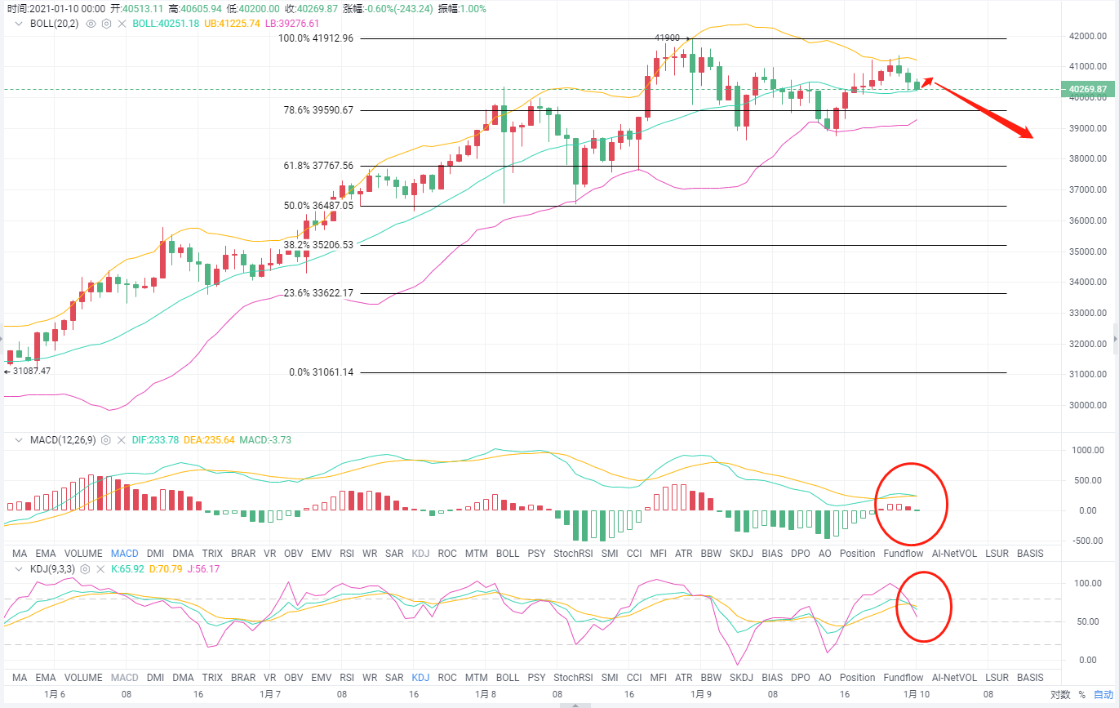Select WR tab in KDJ panel's indicator row
Image resolution: width=1119 pixels, height=708 pixels.
pyautogui.click(x=370, y=678)
